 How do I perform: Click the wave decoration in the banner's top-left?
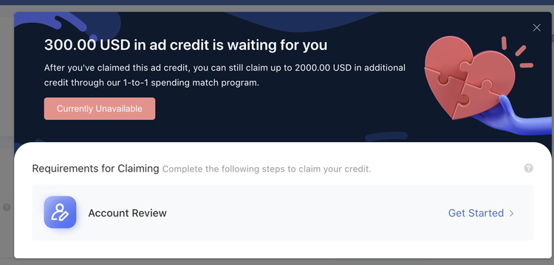67,24
